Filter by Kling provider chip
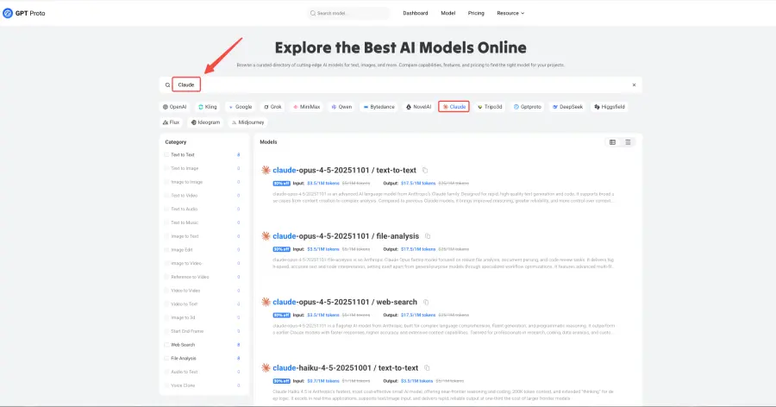The image size is (776, 407). [x=207, y=107]
